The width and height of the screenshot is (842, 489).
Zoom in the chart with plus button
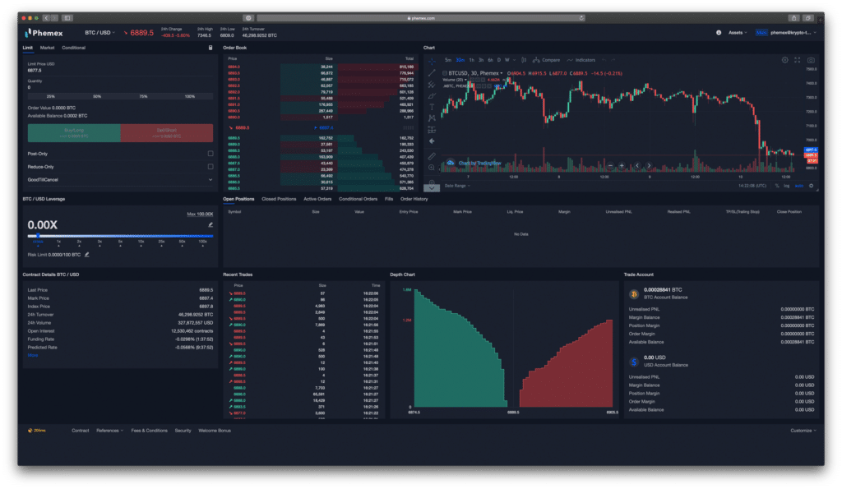[622, 165]
